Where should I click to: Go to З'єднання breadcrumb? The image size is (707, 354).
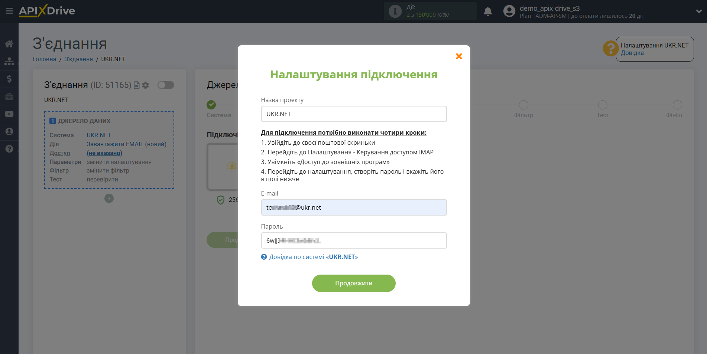click(79, 59)
